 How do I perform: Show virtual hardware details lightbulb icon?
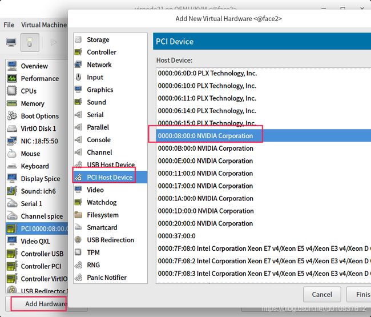30,42
